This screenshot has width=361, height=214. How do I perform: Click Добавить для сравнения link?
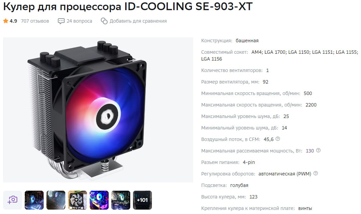(138, 21)
